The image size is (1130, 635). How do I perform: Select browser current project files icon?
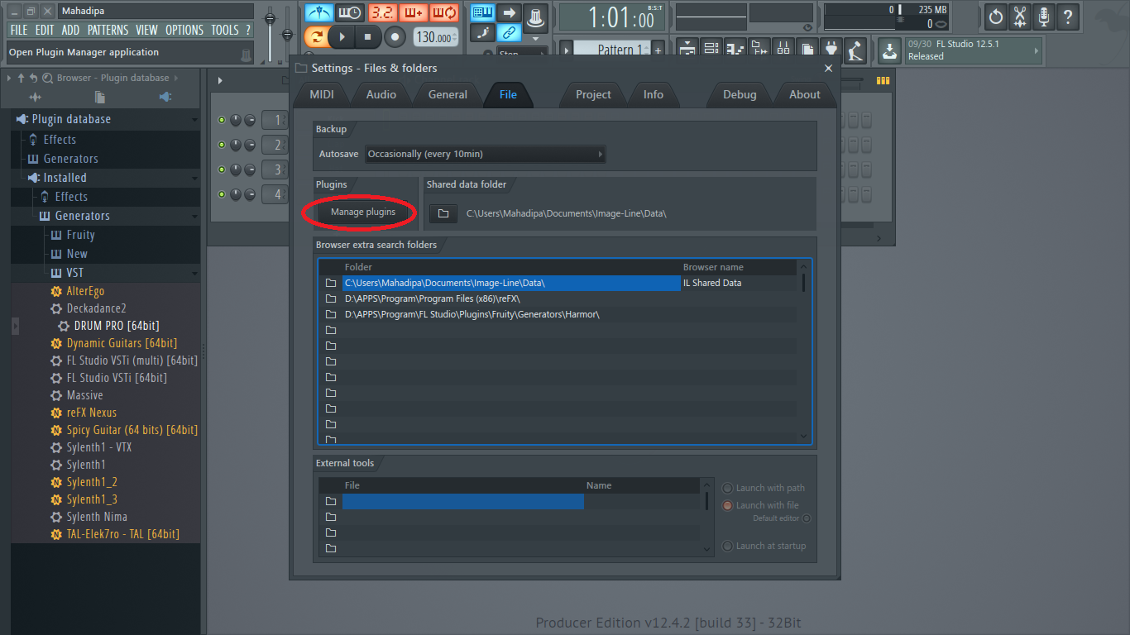[100, 98]
